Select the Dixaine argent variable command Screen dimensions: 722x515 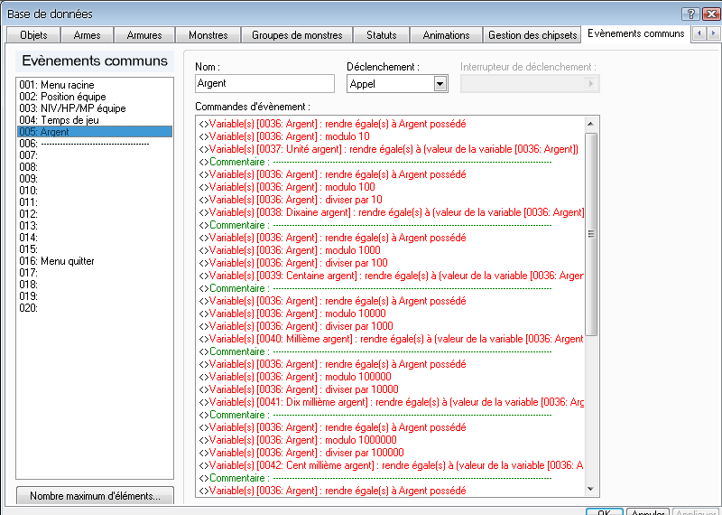click(x=392, y=212)
